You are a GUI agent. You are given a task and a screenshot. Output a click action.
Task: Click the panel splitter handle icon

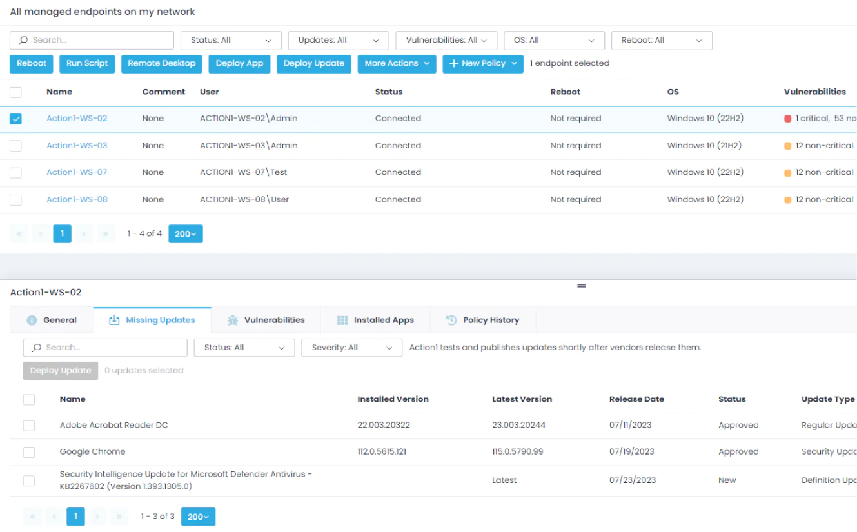point(581,286)
